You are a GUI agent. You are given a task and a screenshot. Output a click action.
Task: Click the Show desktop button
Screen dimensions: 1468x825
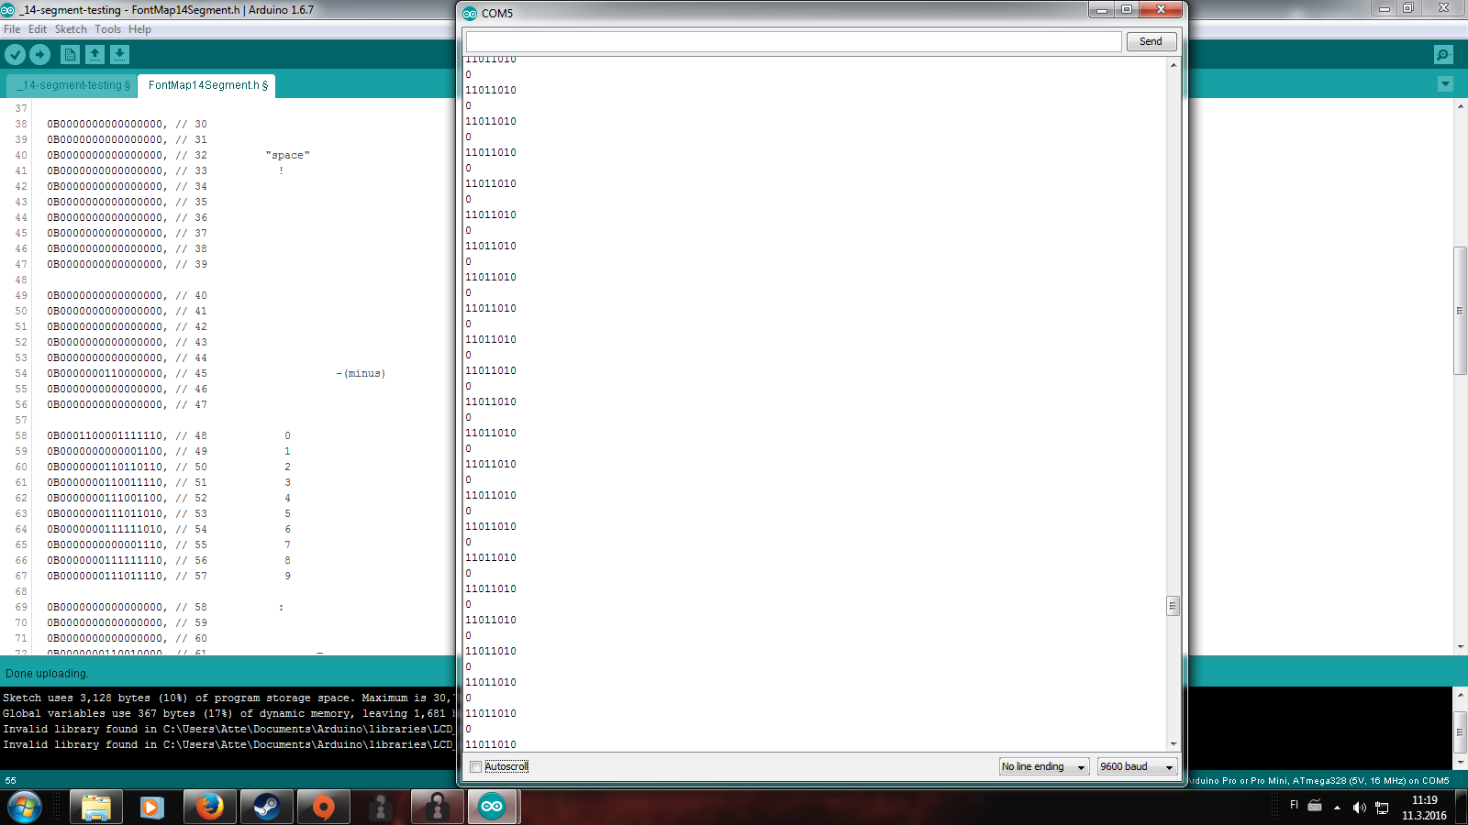[1462, 808]
